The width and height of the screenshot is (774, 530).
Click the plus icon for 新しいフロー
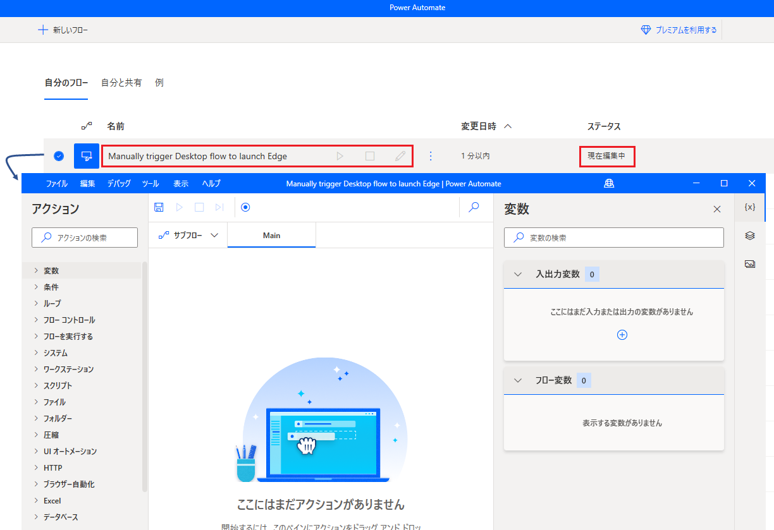(x=43, y=30)
